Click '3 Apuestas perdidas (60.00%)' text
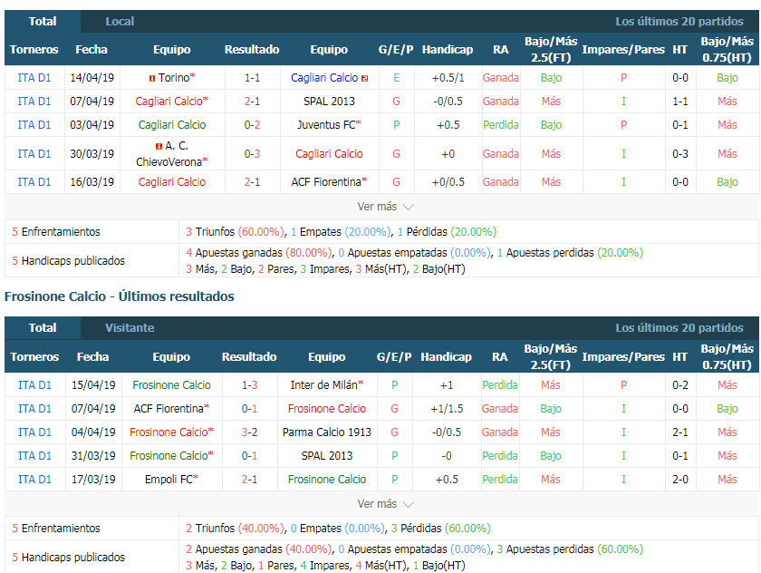 [x=570, y=549]
